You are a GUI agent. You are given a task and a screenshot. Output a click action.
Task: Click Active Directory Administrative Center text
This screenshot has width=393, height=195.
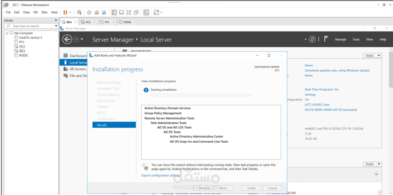196,137
